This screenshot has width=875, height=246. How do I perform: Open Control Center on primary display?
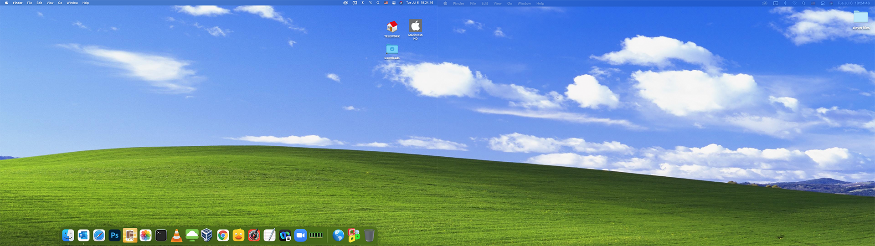tap(394, 3)
